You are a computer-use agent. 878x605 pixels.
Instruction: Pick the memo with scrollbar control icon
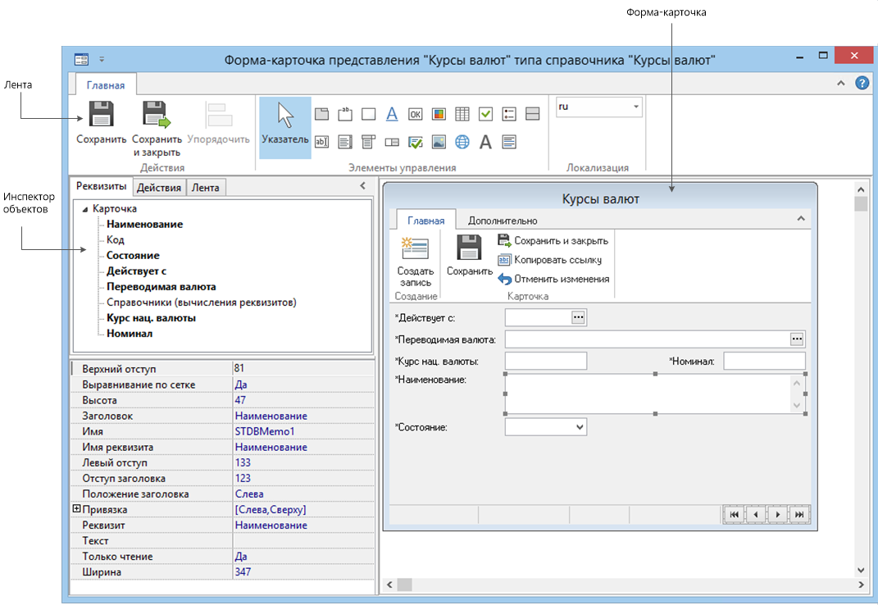coord(345,143)
